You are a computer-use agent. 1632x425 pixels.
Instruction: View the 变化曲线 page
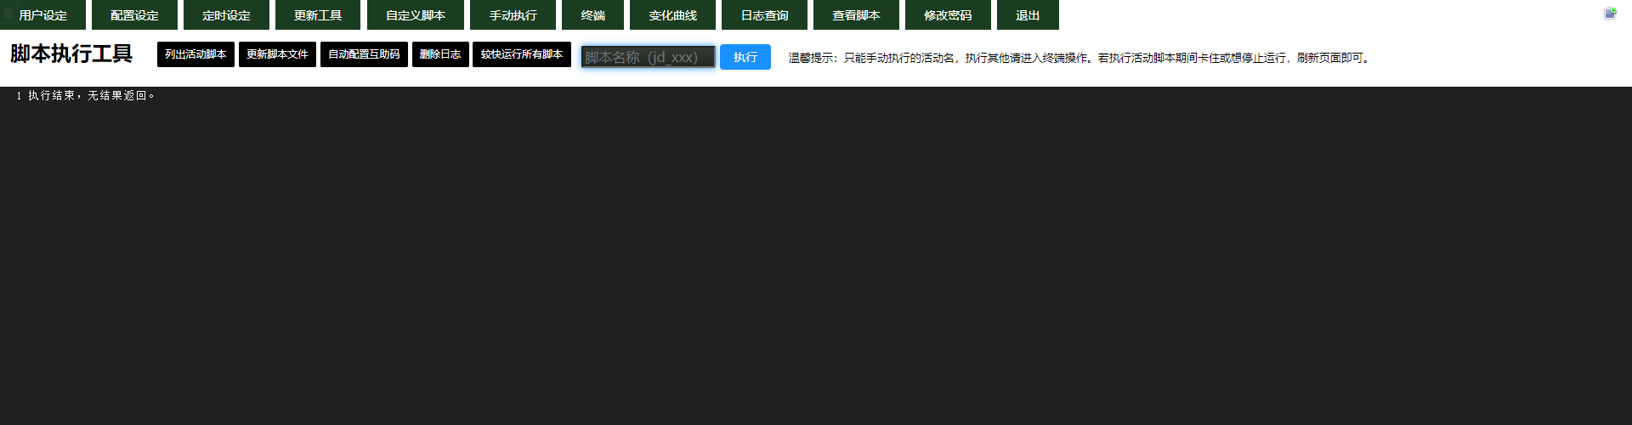672,14
